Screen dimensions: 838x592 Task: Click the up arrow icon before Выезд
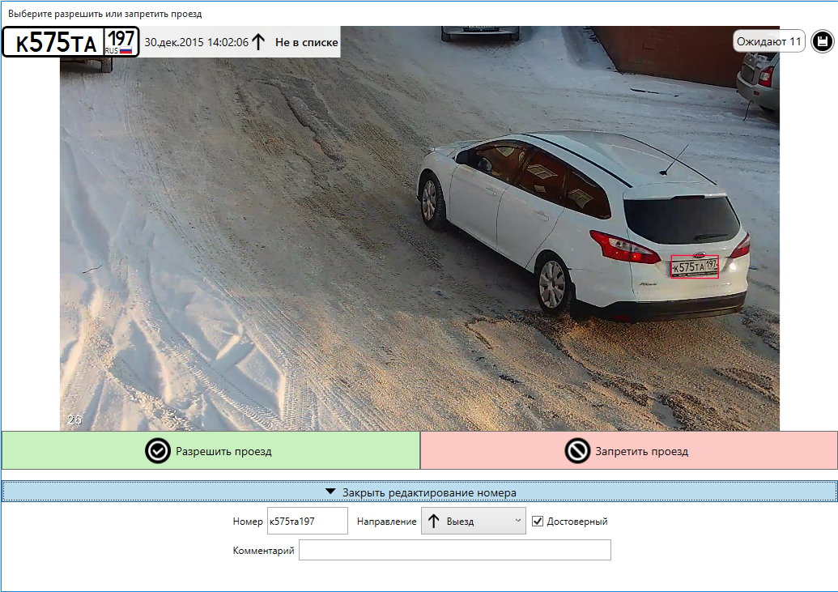pyautogui.click(x=433, y=522)
